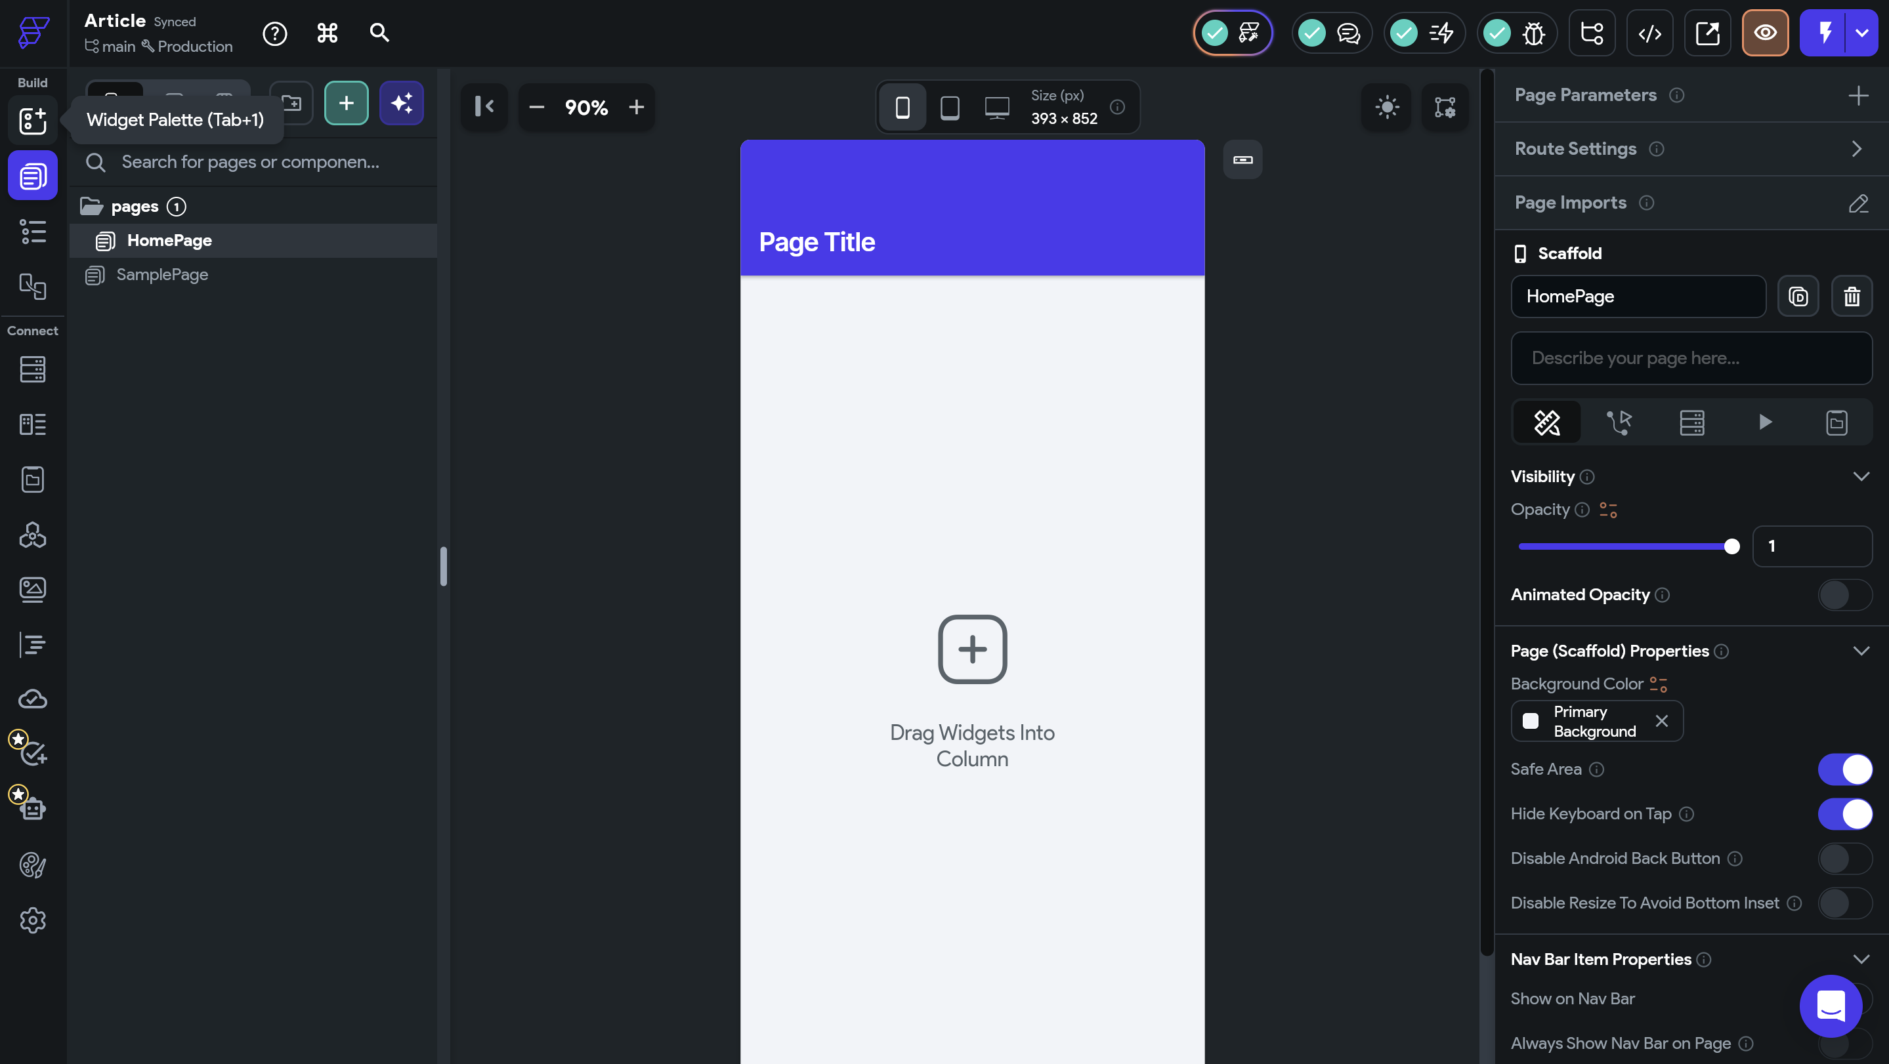Click Primary Background color swatch
Image resolution: width=1889 pixels, height=1064 pixels.
(1531, 721)
